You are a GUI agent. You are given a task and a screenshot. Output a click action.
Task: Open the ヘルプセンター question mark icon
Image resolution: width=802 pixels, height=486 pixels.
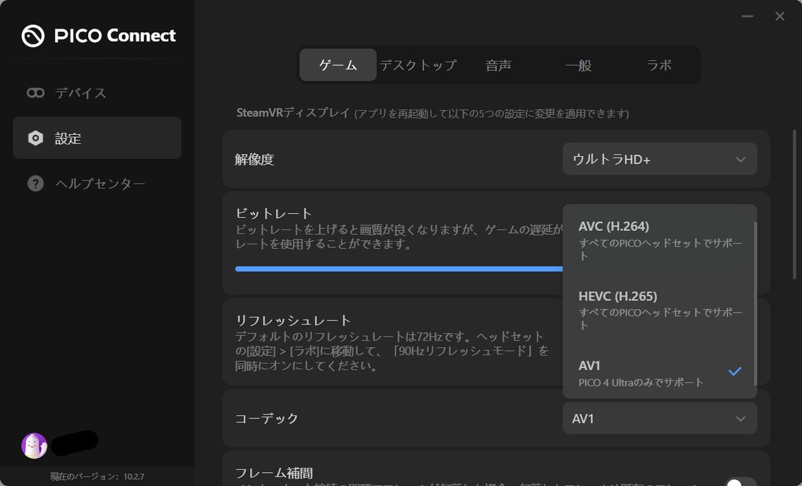tap(35, 184)
